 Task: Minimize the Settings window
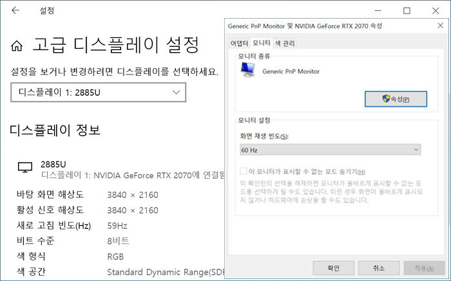click(x=378, y=11)
